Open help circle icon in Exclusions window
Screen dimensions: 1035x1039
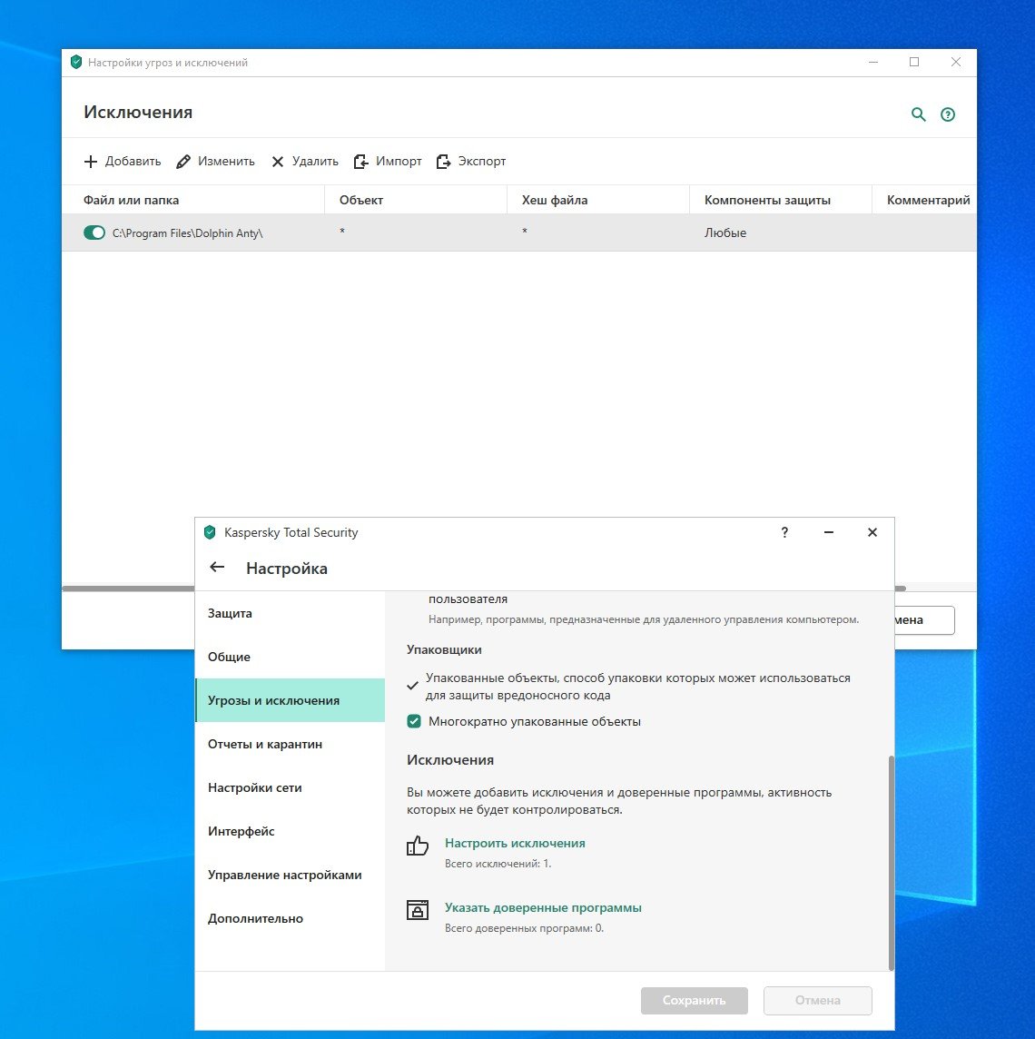tap(948, 114)
